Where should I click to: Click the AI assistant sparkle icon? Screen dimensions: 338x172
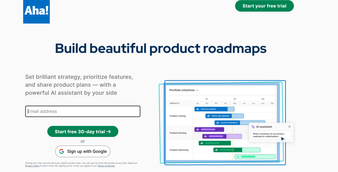[253, 127]
